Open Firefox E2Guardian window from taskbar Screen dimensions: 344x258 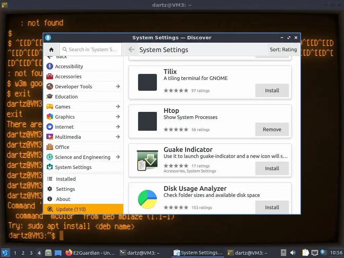coord(90,253)
